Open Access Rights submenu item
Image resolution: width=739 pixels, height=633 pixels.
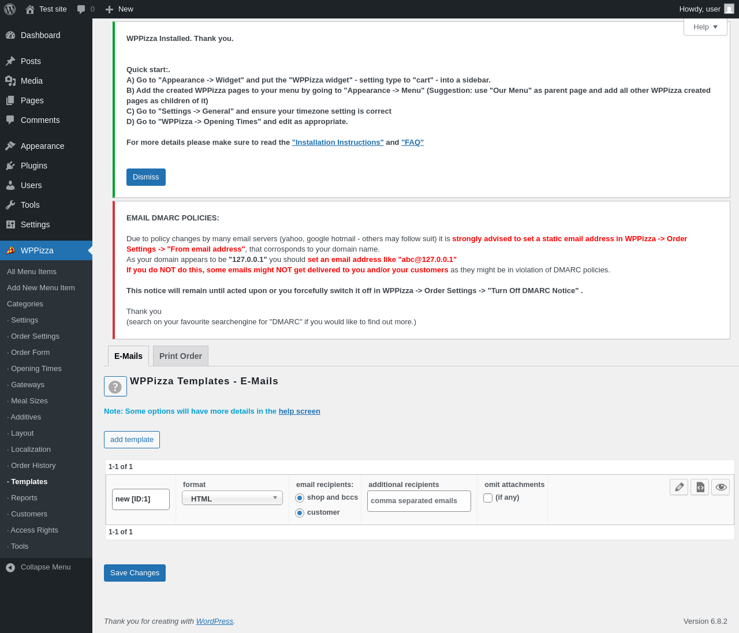point(33,530)
